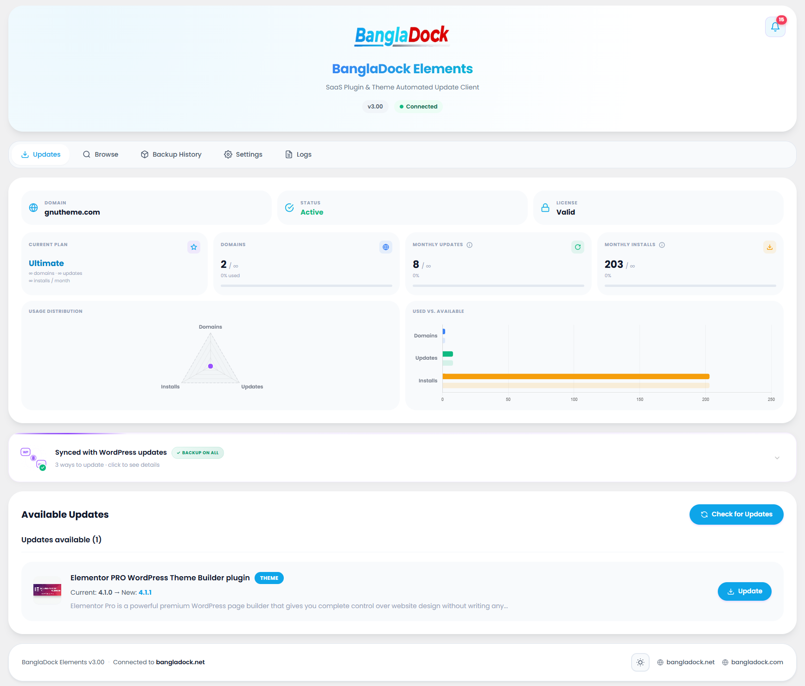
Task: Click the download icon in Monthly Installs card
Action: [x=770, y=247]
